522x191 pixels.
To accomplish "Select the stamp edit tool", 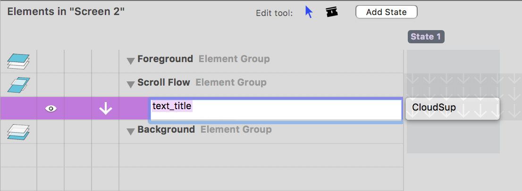I will [332, 12].
